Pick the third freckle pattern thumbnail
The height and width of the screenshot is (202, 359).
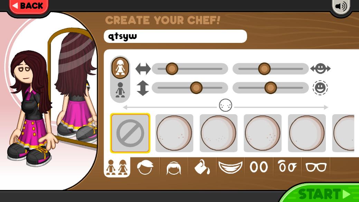point(263,133)
